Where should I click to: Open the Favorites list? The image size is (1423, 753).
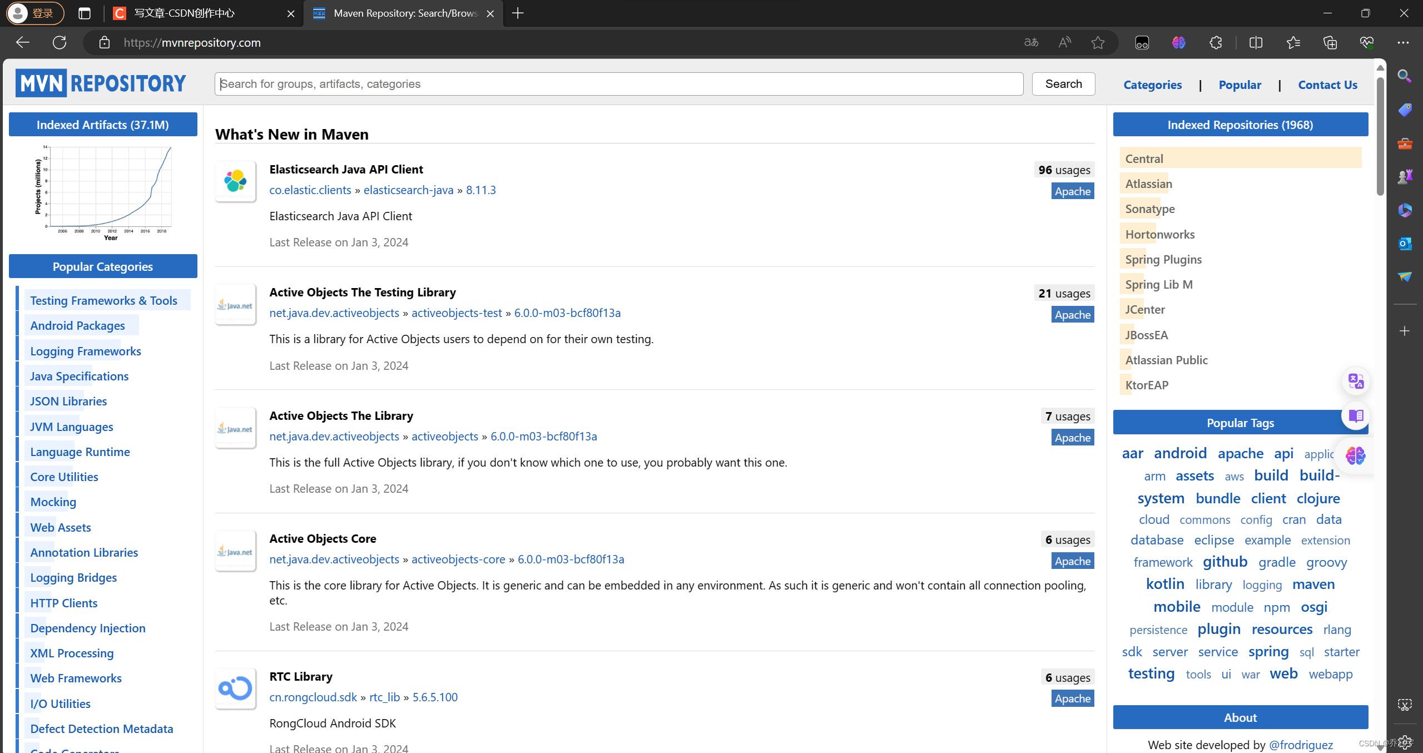1293,42
